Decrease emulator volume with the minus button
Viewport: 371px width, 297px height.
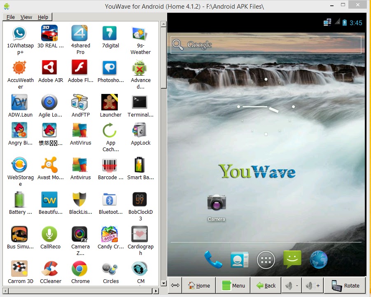tap(292, 285)
